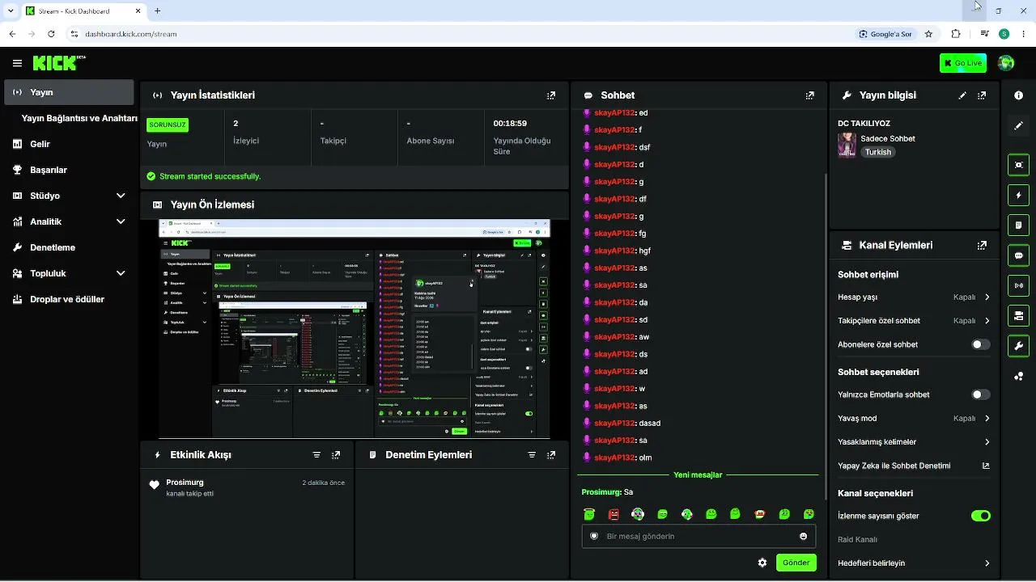The width and height of the screenshot is (1036, 582).
Task: Toggle the activity feed lightning widget icon
Action: [x=1018, y=195]
